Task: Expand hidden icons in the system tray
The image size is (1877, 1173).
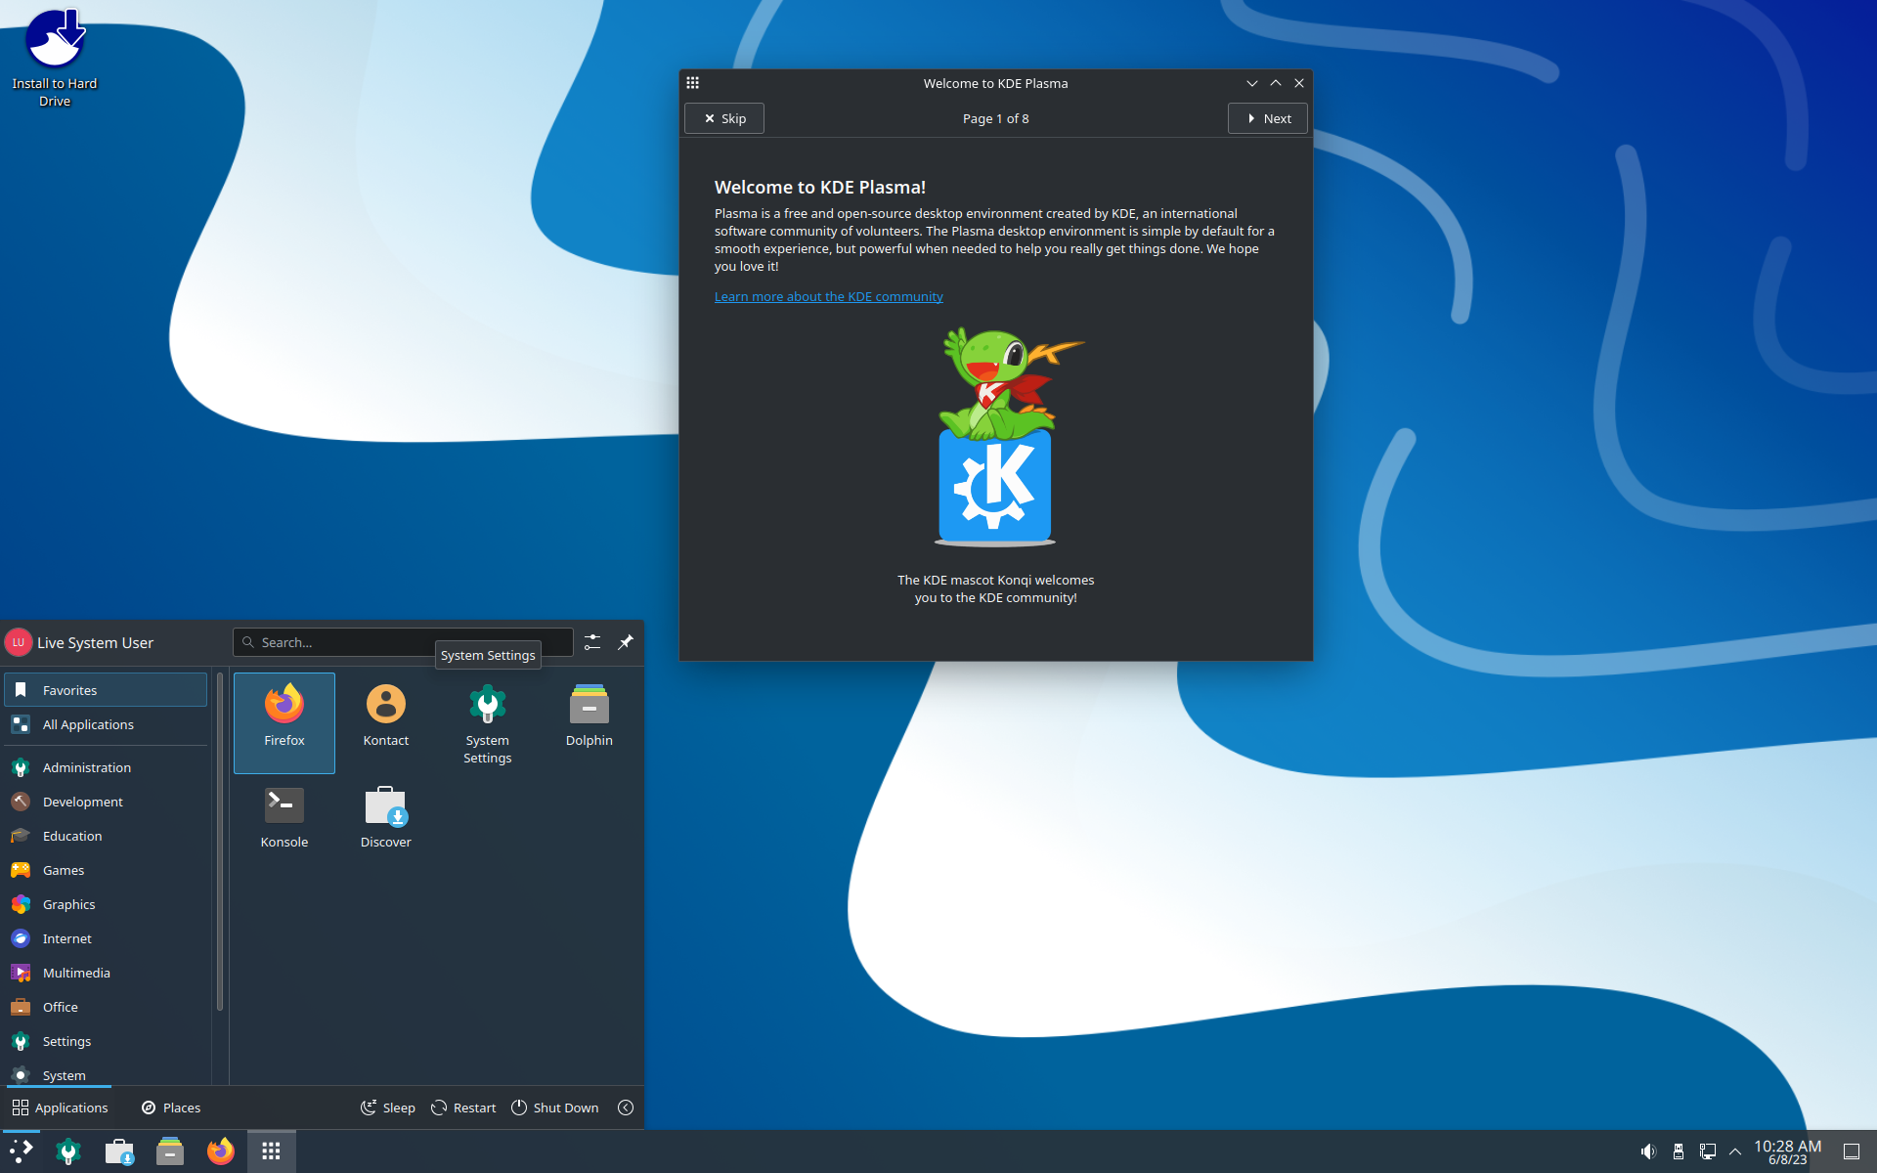Action: [1735, 1151]
